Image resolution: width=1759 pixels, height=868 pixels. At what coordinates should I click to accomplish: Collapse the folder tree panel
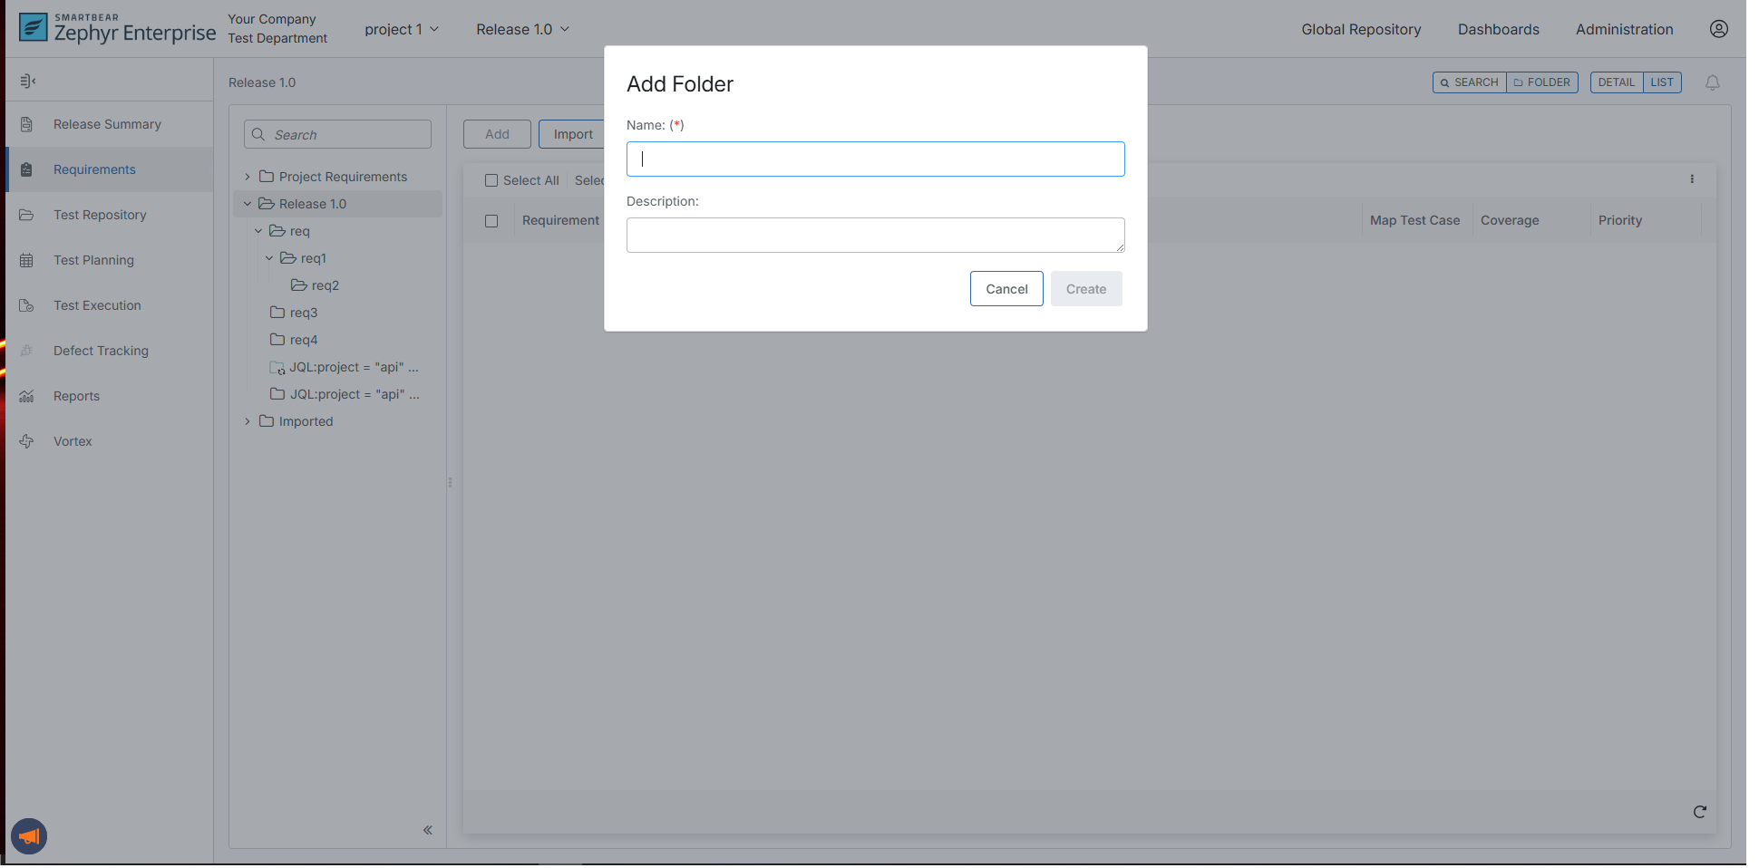427,830
